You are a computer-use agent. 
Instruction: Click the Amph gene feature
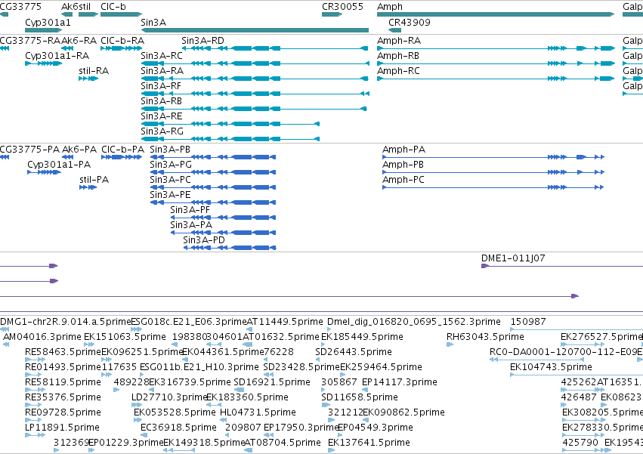496,14
